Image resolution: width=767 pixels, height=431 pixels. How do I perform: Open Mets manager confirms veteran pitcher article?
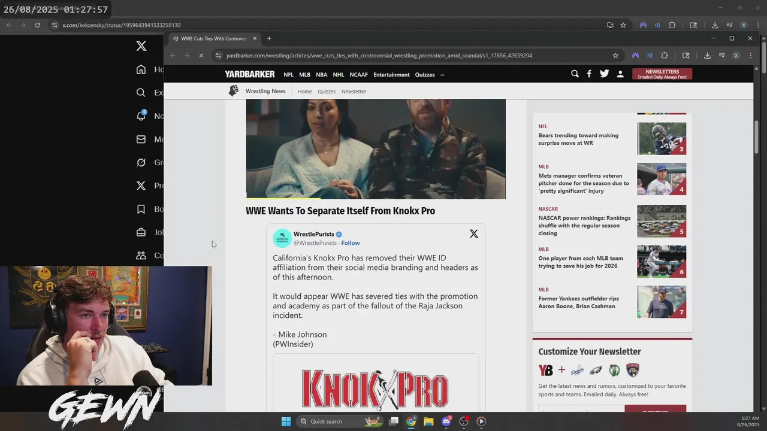tap(584, 183)
